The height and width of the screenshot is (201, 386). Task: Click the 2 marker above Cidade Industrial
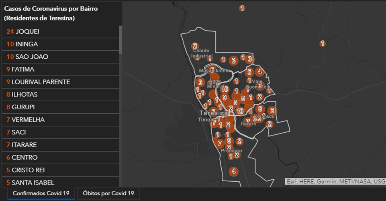click(195, 46)
